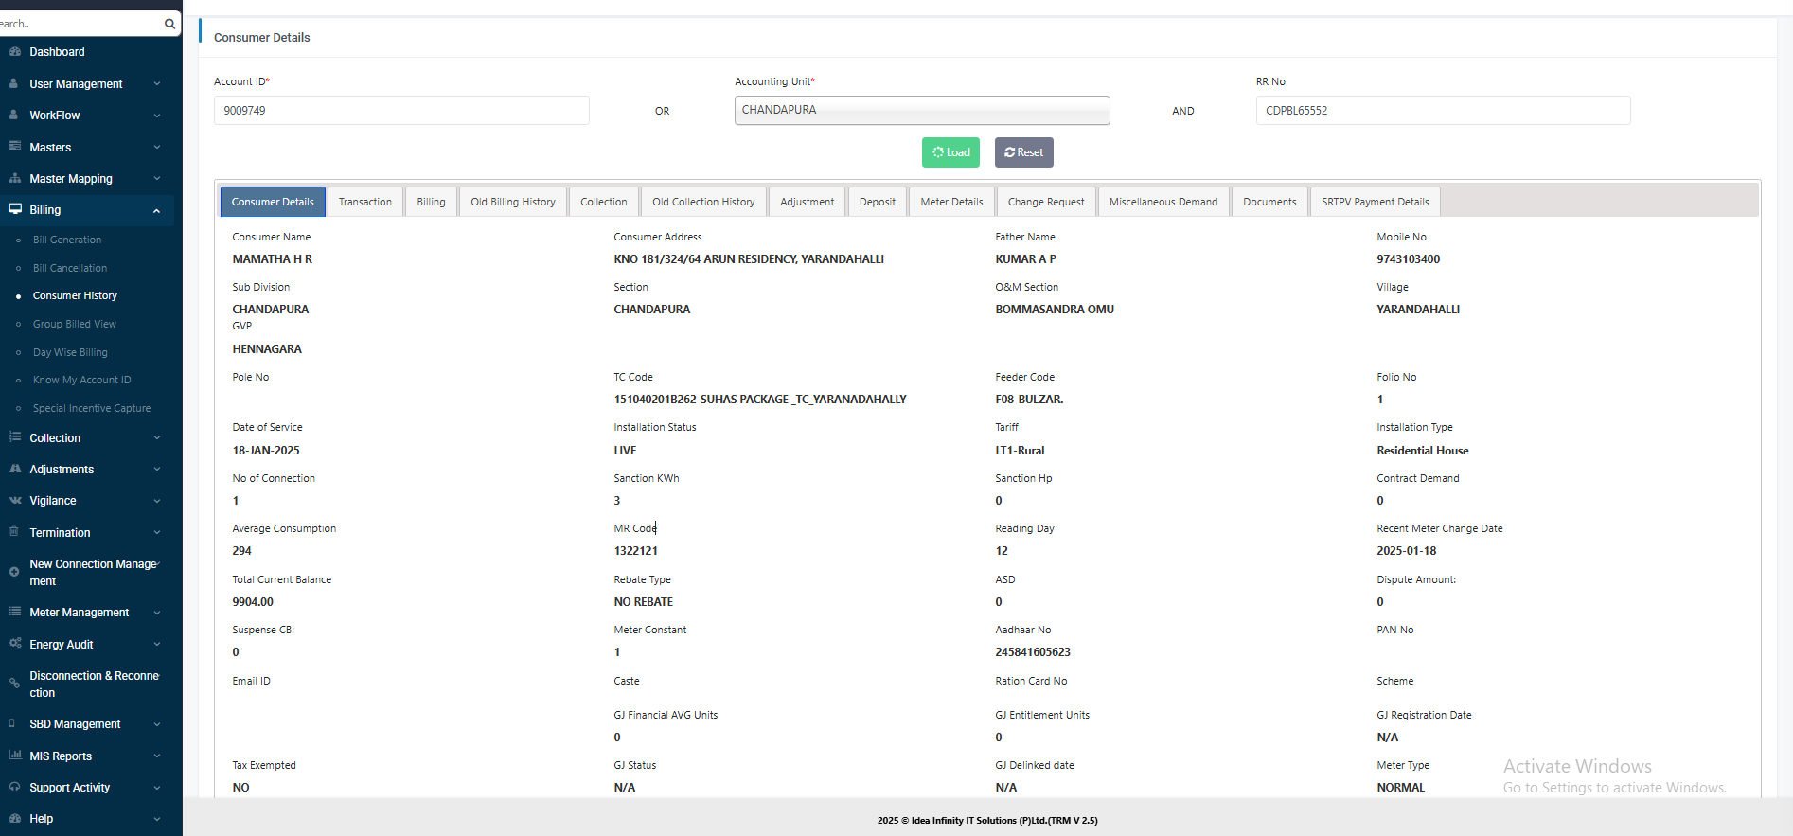Switch to the Collection tab
Image resolution: width=1793 pixels, height=836 pixels.
pyautogui.click(x=604, y=202)
